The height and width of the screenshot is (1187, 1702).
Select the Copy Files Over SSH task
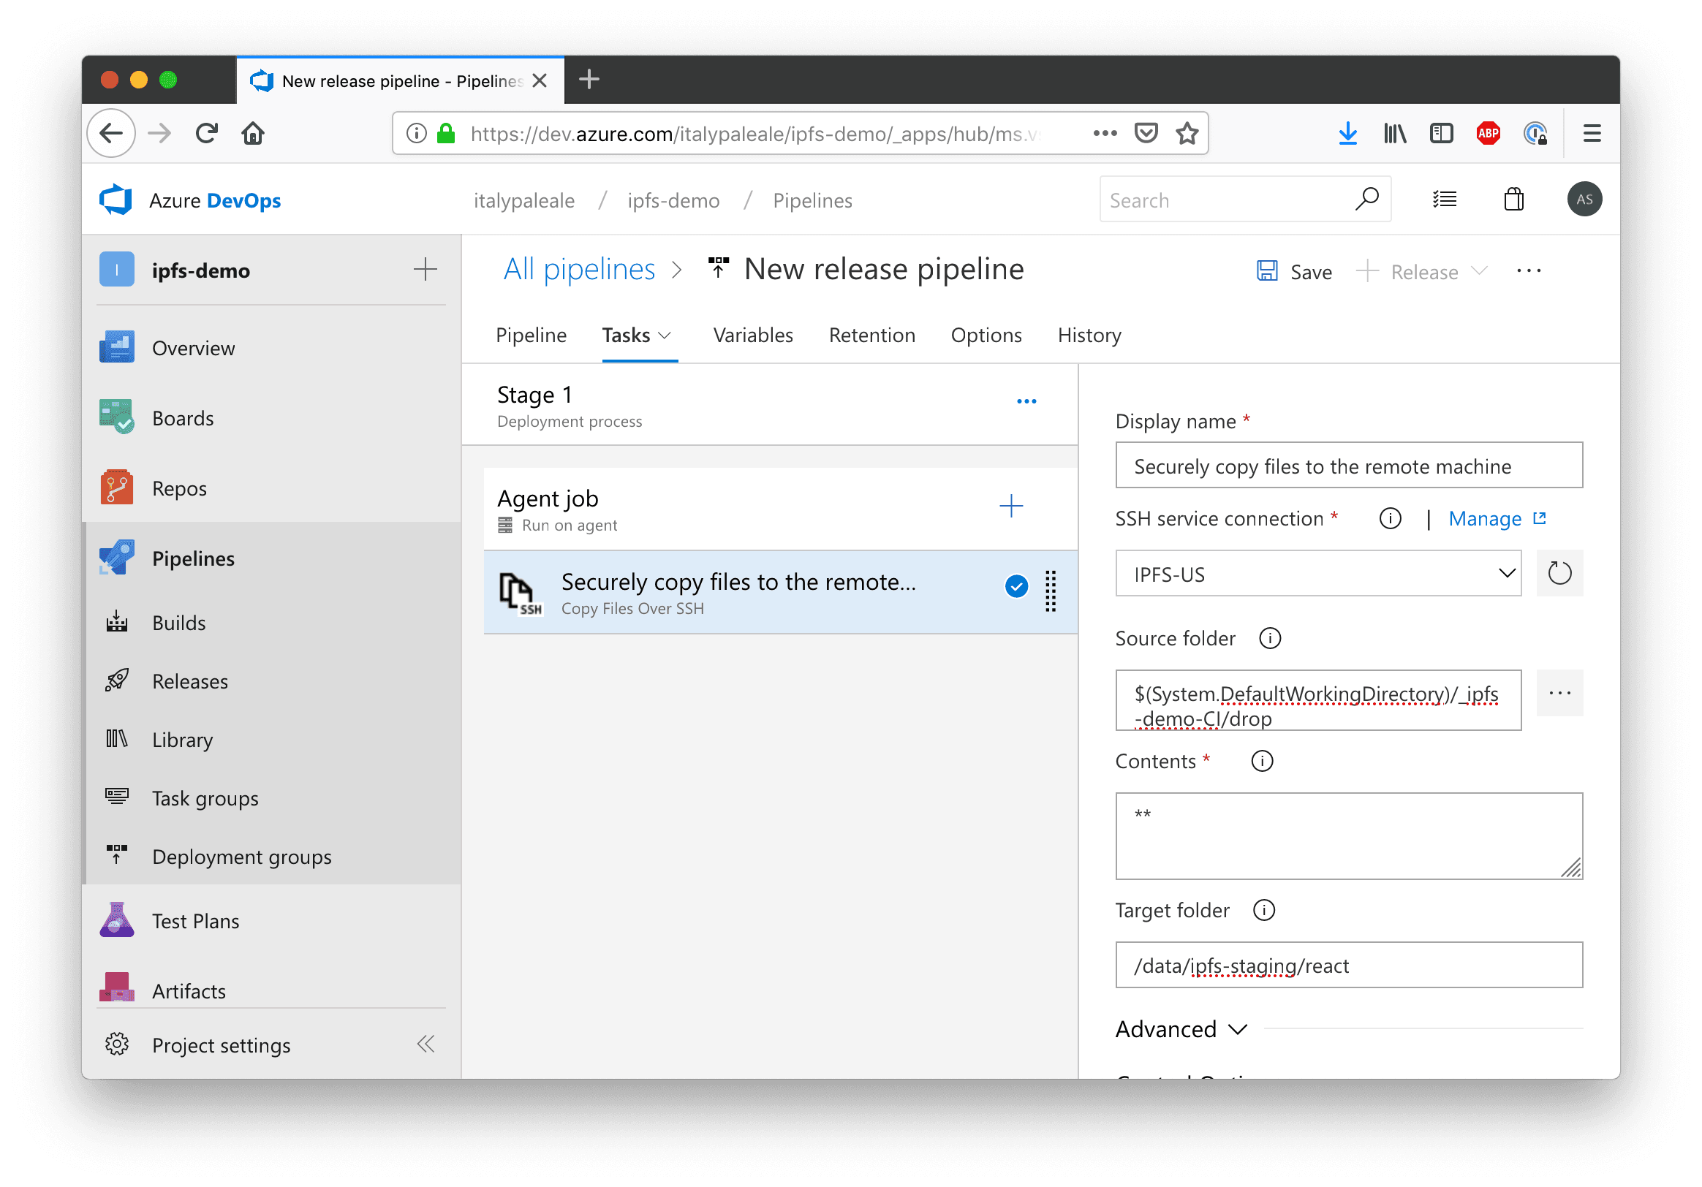point(781,593)
